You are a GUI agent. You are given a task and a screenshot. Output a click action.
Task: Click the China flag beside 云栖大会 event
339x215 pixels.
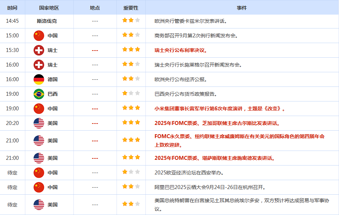click(x=39, y=187)
